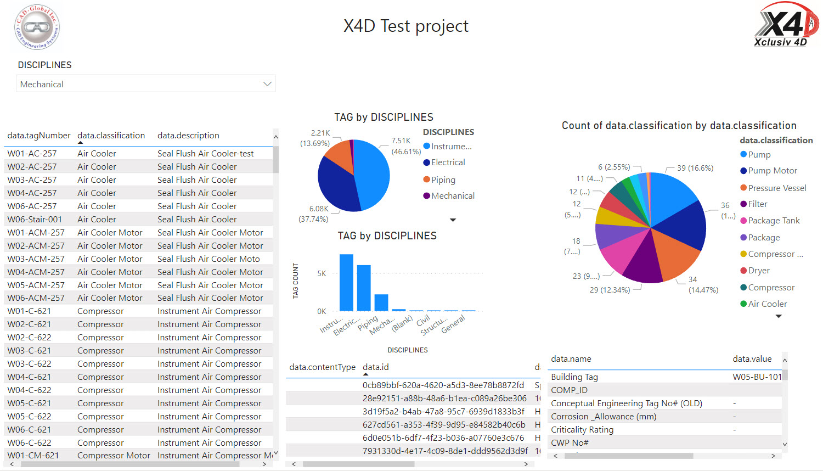The width and height of the screenshot is (823, 471).
Task: Click tag table vertical scrollbar up arrow
Action: pos(275,137)
